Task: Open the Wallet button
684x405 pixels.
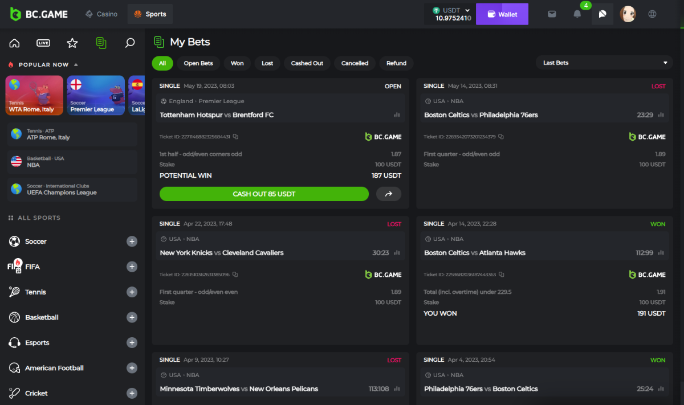Action: [x=502, y=14]
